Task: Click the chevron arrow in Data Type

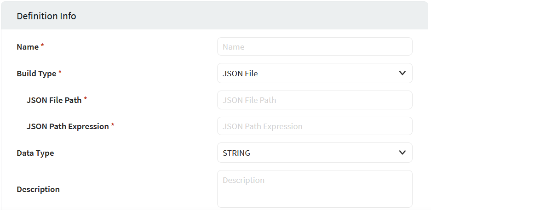Action: pos(402,153)
